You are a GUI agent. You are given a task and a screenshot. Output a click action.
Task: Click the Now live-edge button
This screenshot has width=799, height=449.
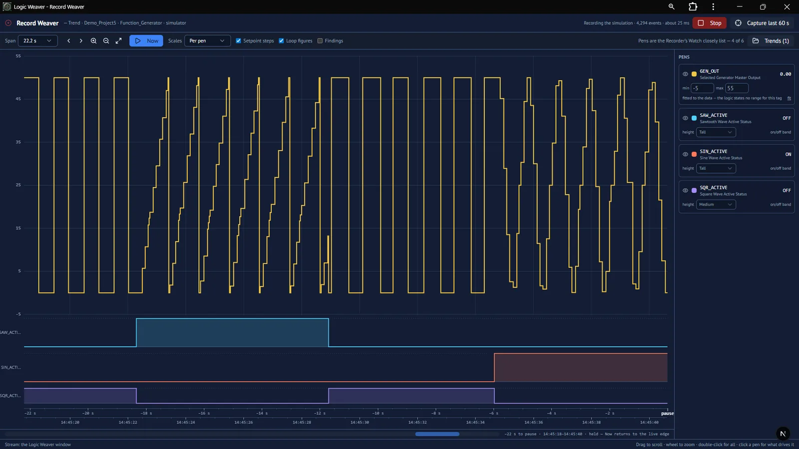coord(146,41)
